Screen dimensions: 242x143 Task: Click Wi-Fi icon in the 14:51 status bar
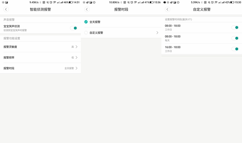coord(54,2)
